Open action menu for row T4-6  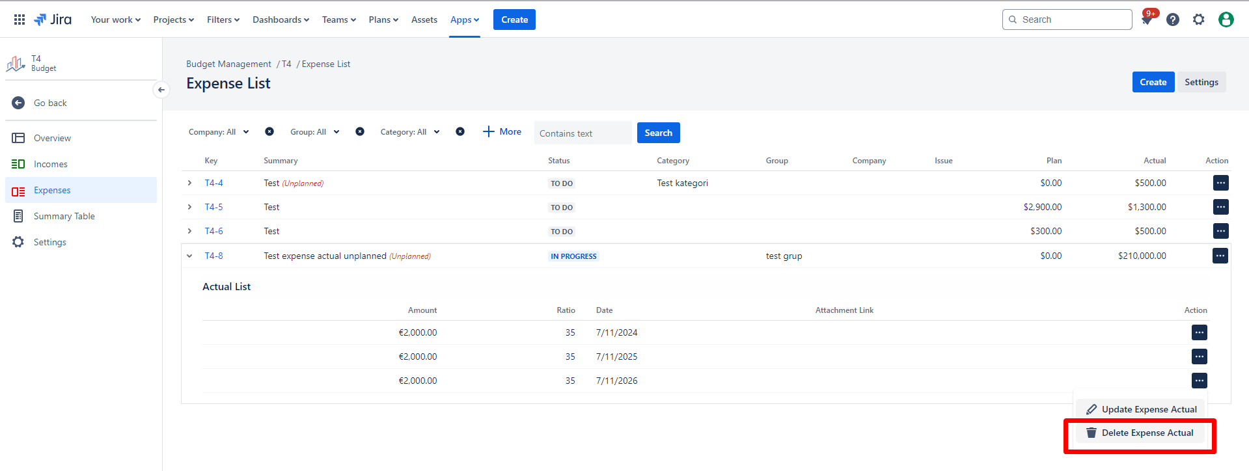point(1221,231)
